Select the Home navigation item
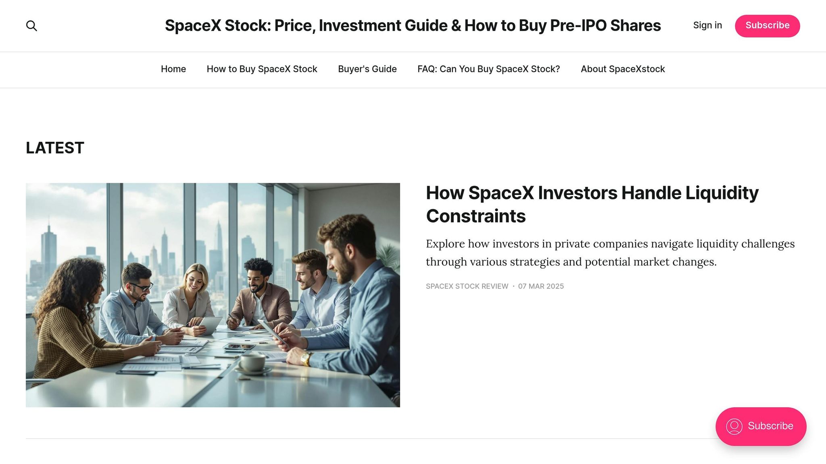 click(173, 69)
